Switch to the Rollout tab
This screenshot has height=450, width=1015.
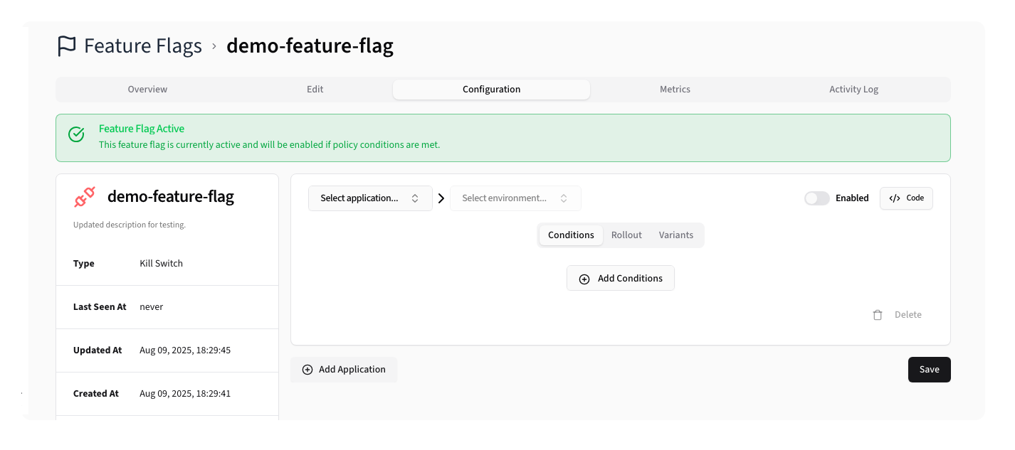click(626, 235)
